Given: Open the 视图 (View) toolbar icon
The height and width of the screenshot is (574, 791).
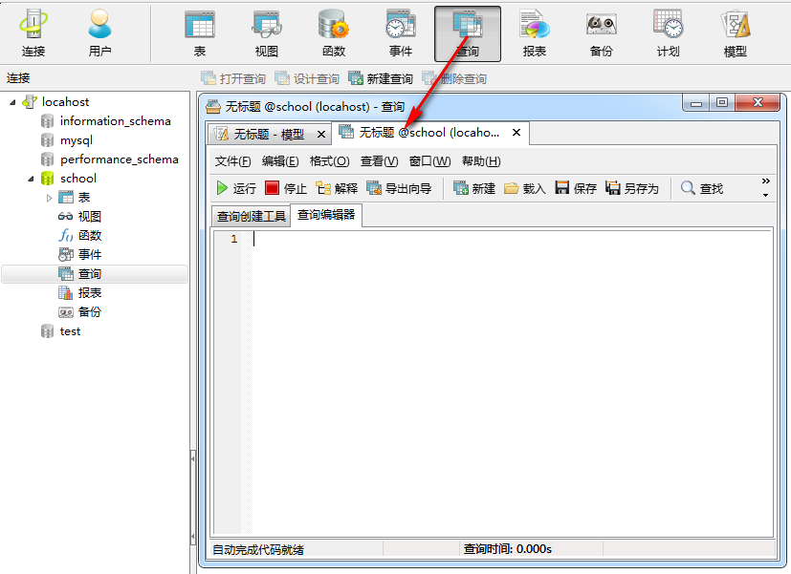Looking at the screenshot, I should [x=266, y=32].
